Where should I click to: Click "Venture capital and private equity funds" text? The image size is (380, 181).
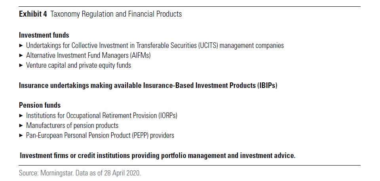point(78,65)
